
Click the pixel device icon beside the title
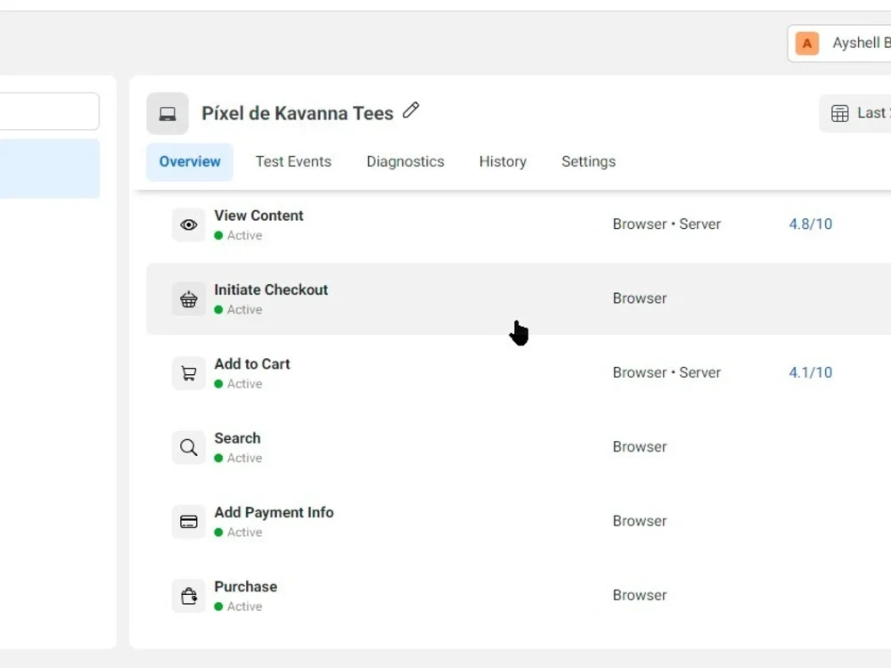pos(168,113)
